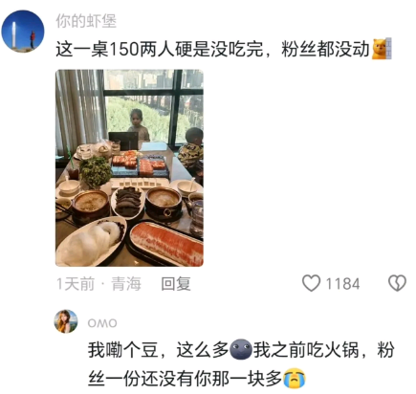Screen dimensions: 416x394
Task: View the attached hot pot photo
Action: click(129, 167)
